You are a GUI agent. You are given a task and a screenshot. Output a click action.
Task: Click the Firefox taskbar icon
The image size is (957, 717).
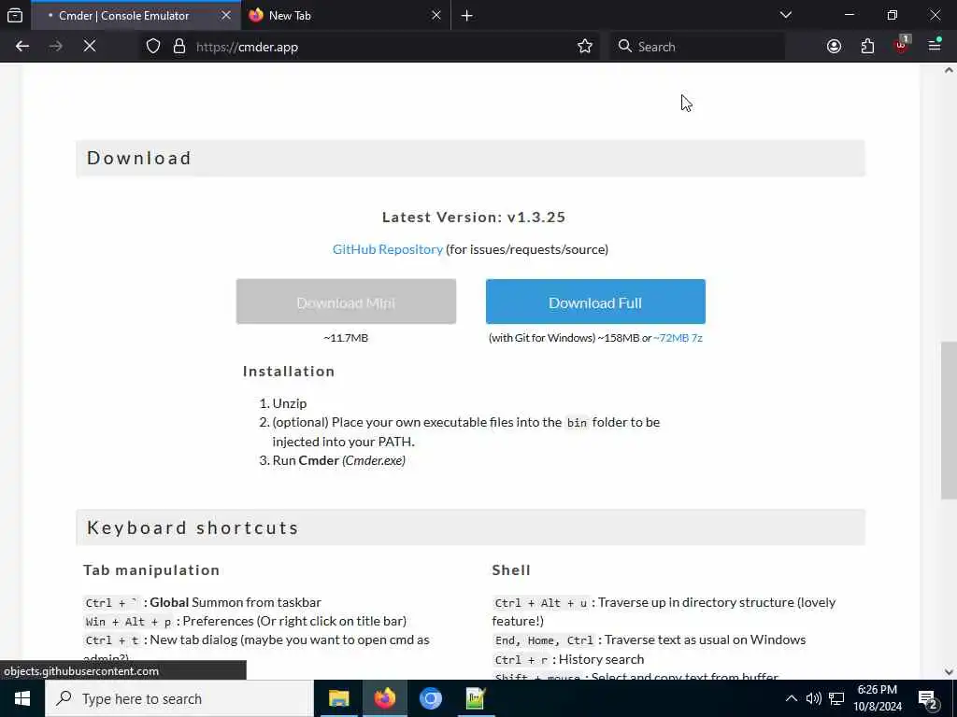(x=384, y=698)
